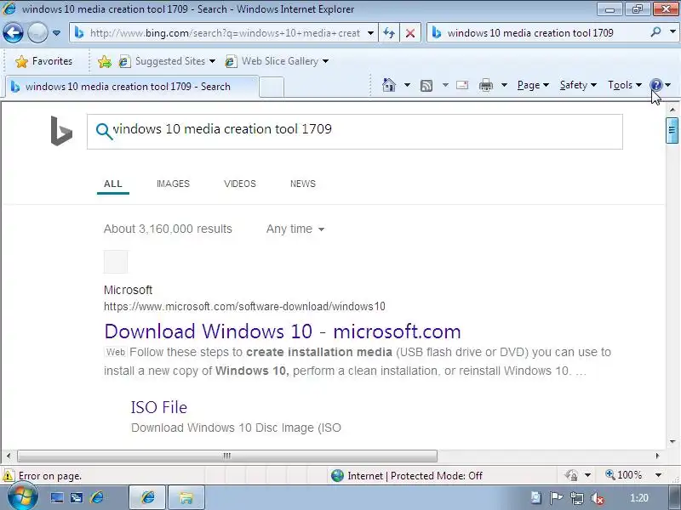Select the ALL results tab
This screenshot has height=510, width=681.
(113, 184)
